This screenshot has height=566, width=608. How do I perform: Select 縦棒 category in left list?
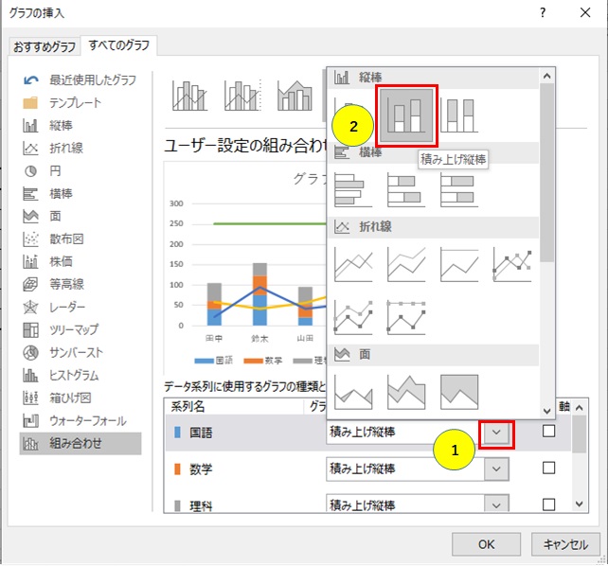click(80, 126)
